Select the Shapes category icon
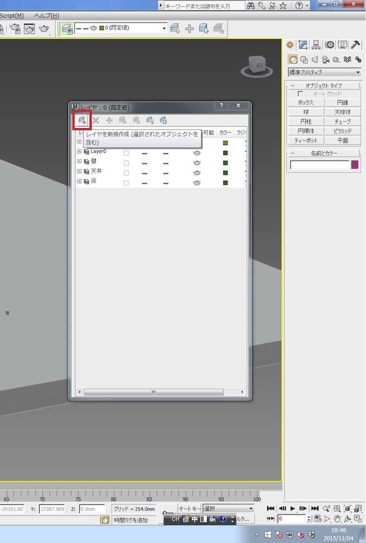The image size is (366, 543). 304,60
